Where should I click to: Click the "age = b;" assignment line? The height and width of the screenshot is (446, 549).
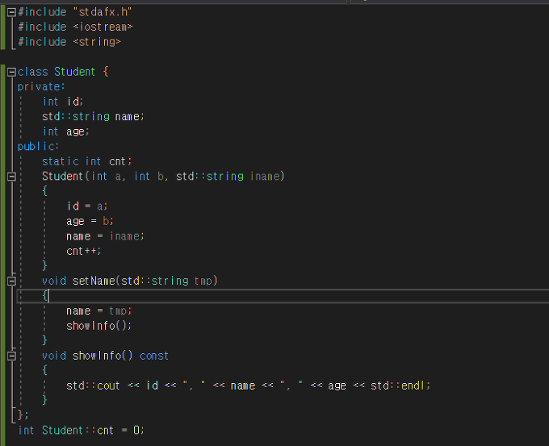(x=90, y=221)
